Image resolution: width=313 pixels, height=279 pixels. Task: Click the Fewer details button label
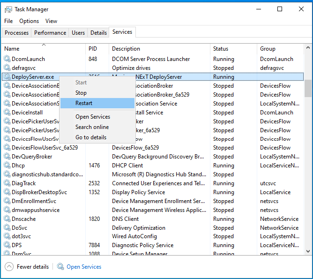click(33, 267)
